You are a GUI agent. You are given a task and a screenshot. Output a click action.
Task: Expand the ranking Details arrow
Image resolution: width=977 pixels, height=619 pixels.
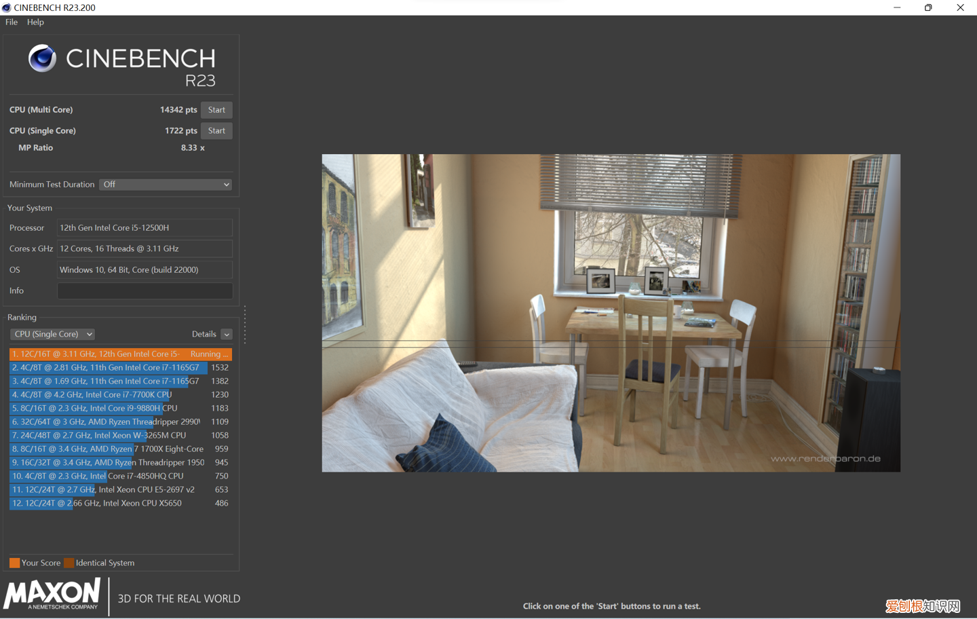coord(227,335)
